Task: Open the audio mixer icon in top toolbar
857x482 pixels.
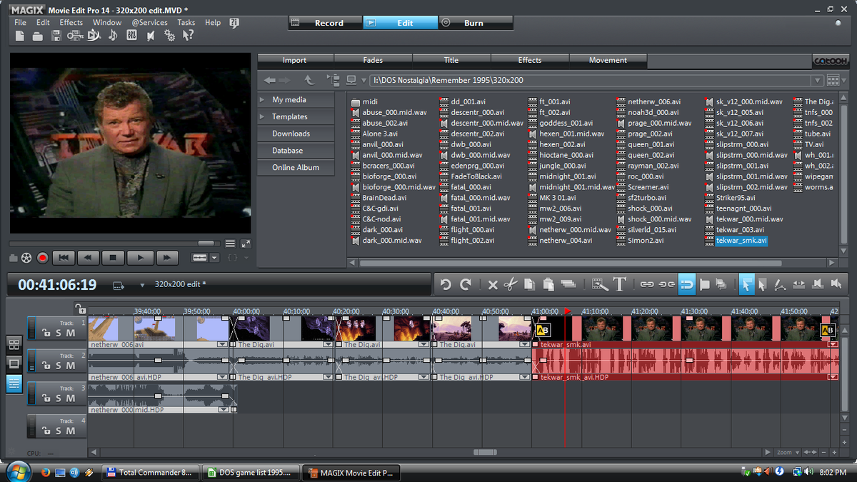Action: 131,36
